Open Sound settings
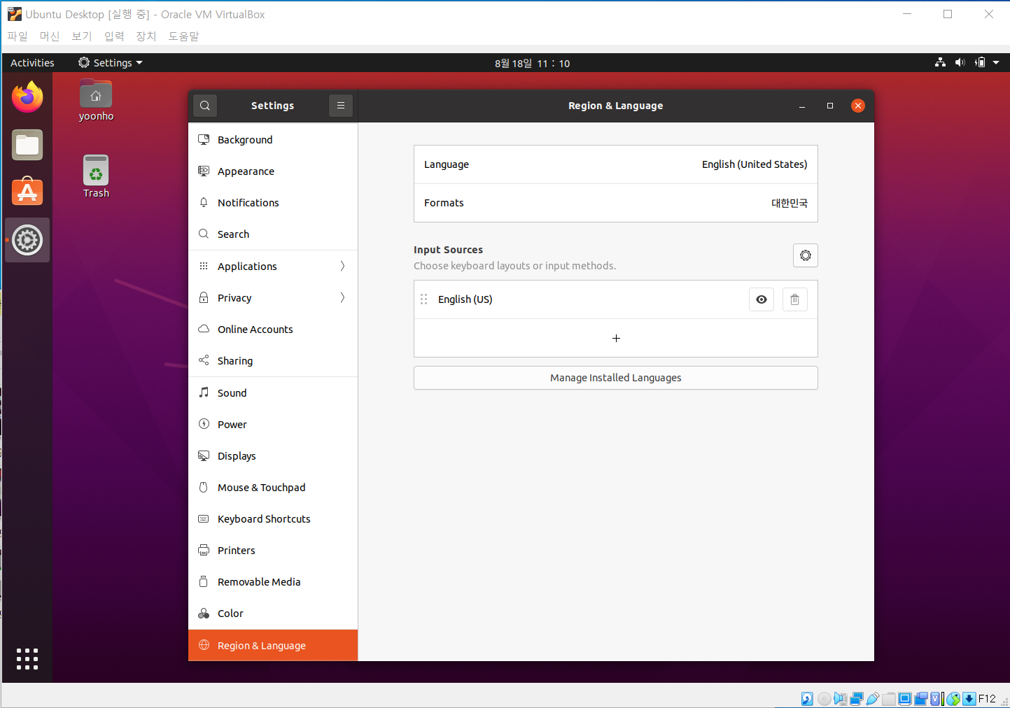The image size is (1010, 708). [273, 393]
